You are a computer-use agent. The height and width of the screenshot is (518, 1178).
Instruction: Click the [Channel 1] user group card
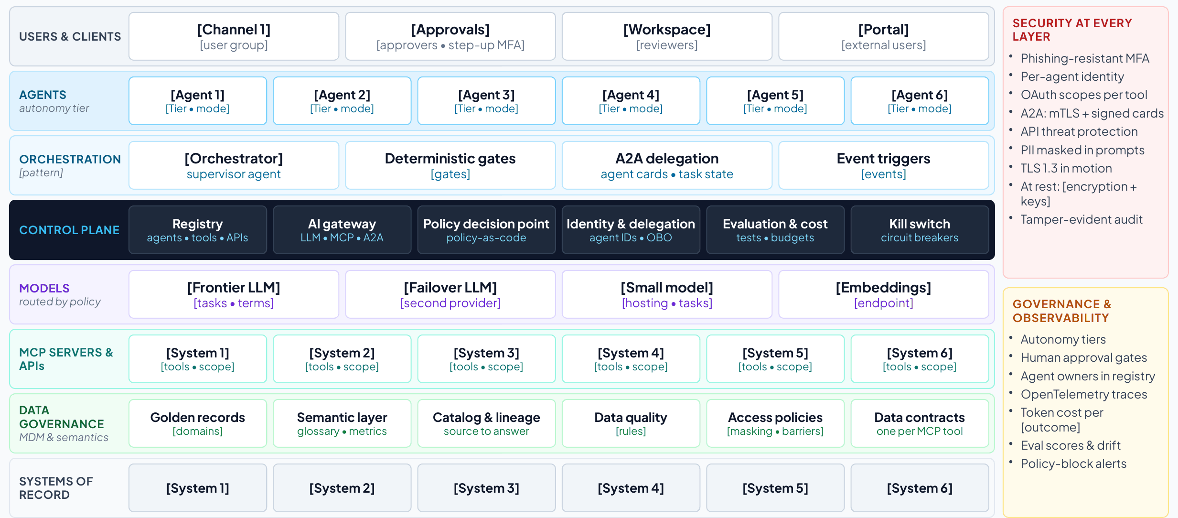(x=234, y=36)
